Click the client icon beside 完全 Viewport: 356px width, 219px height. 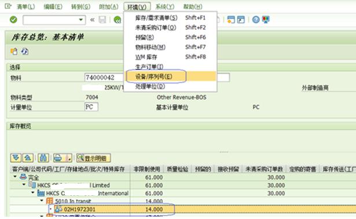pyautogui.click(x=23, y=177)
